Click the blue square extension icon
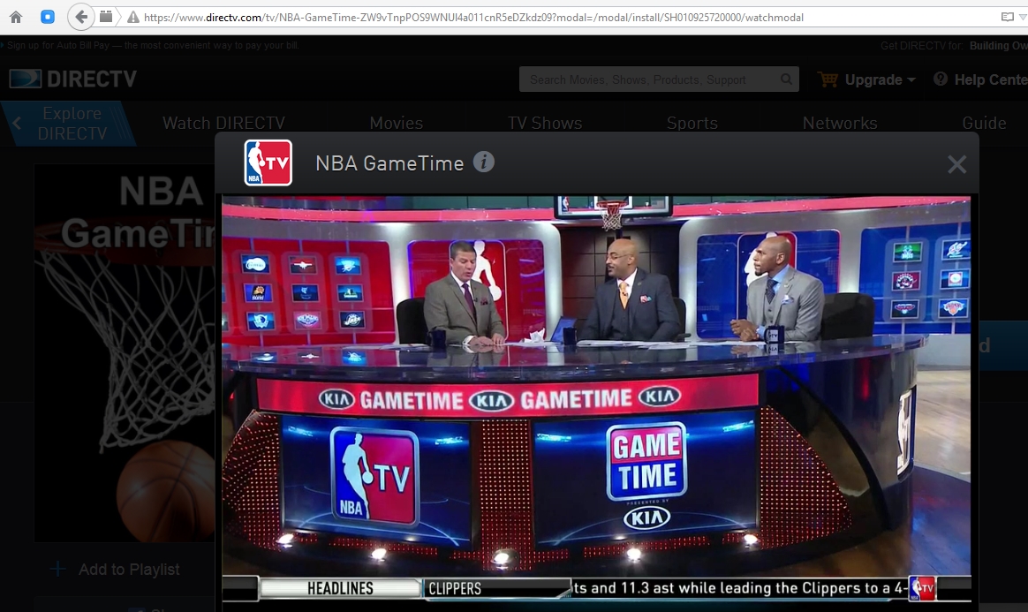1028x612 pixels. click(x=48, y=17)
